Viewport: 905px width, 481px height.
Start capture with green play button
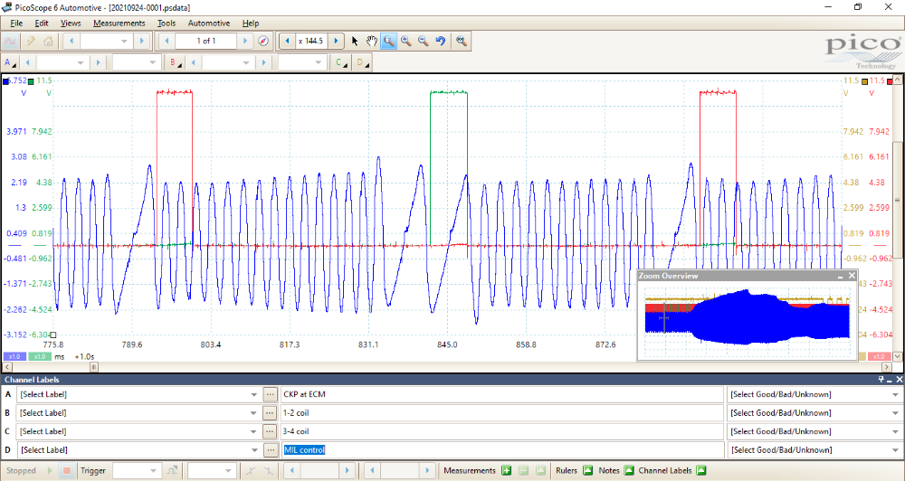50,471
